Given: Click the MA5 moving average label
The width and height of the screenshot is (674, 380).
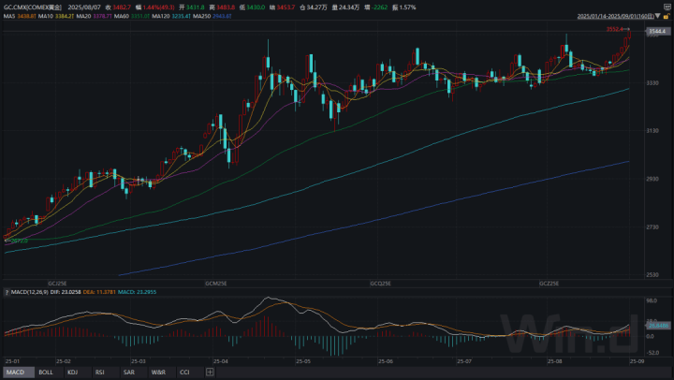Looking at the screenshot, I should click(20, 17).
